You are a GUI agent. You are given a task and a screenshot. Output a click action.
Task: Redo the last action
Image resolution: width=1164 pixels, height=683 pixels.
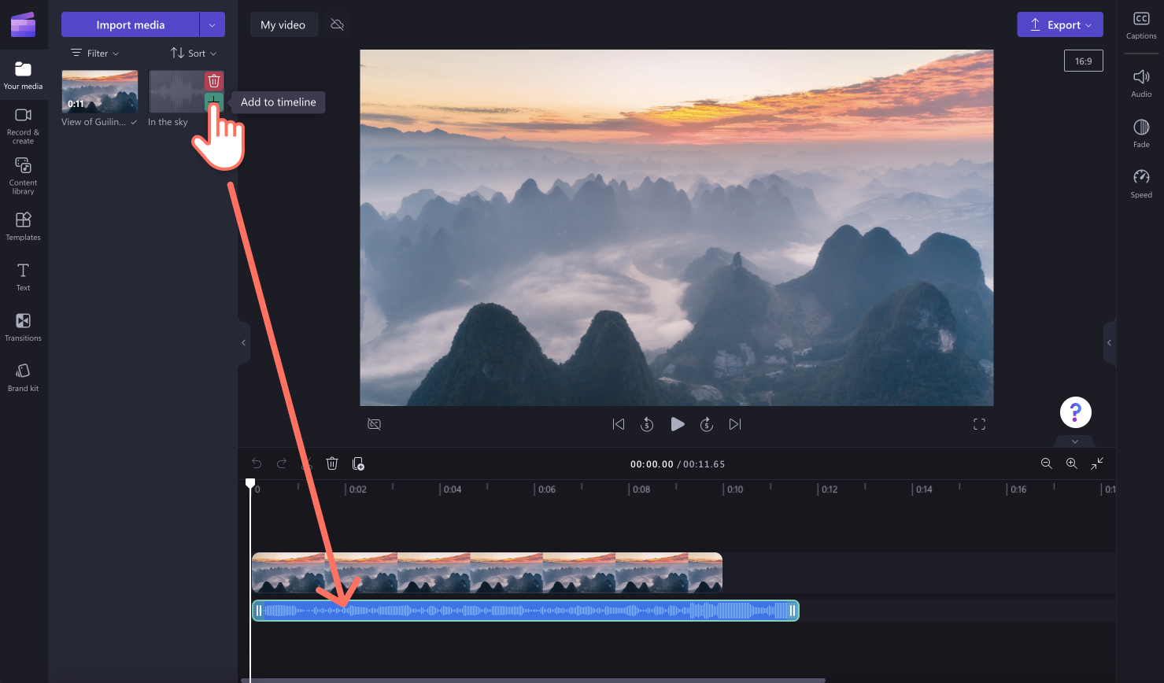click(x=282, y=463)
